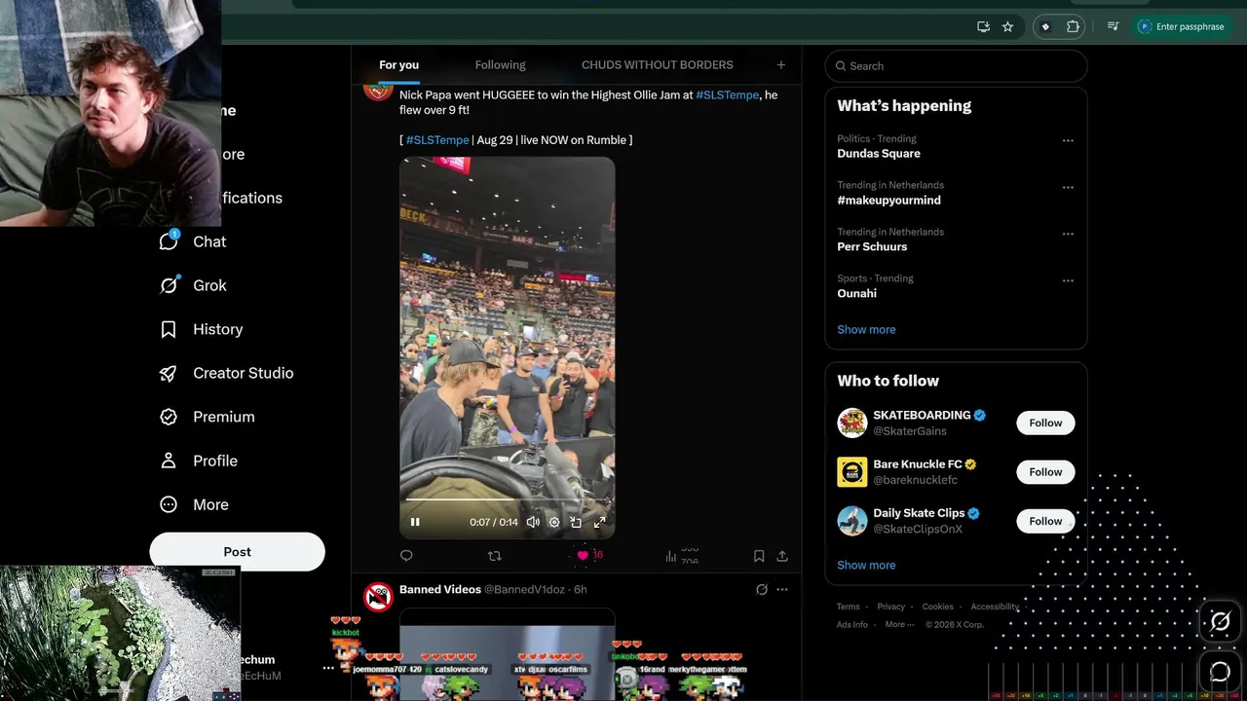This screenshot has width=1247, height=701.
Task: Open browser media controls icon
Action: pos(1114,26)
